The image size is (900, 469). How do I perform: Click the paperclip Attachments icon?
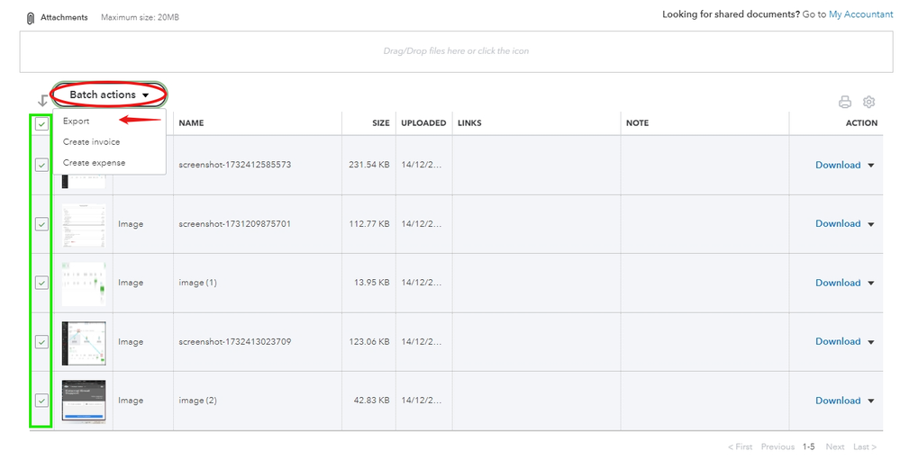point(31,18)
